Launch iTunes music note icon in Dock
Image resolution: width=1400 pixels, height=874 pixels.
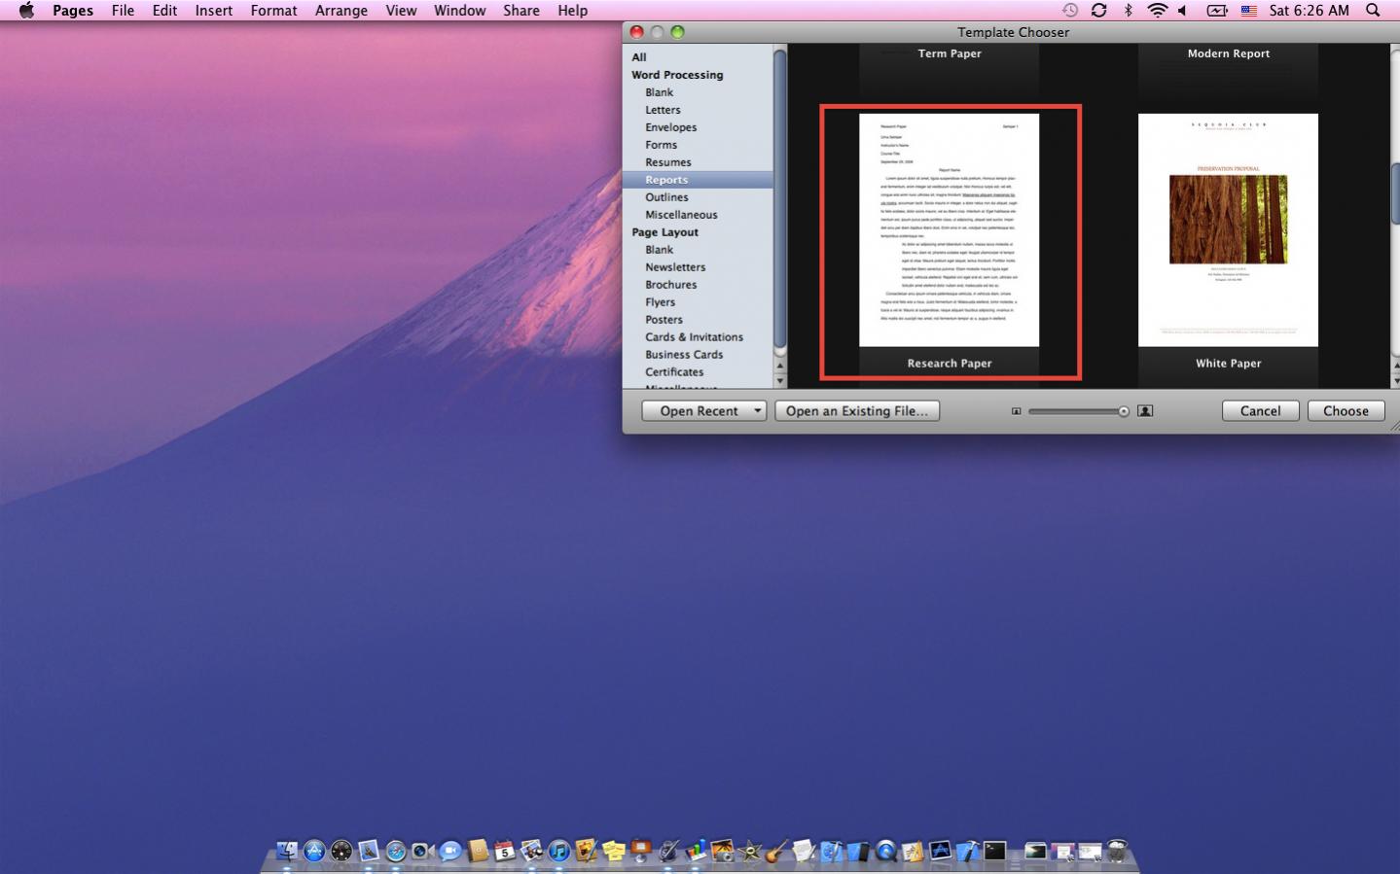click(x=558, y=852)
